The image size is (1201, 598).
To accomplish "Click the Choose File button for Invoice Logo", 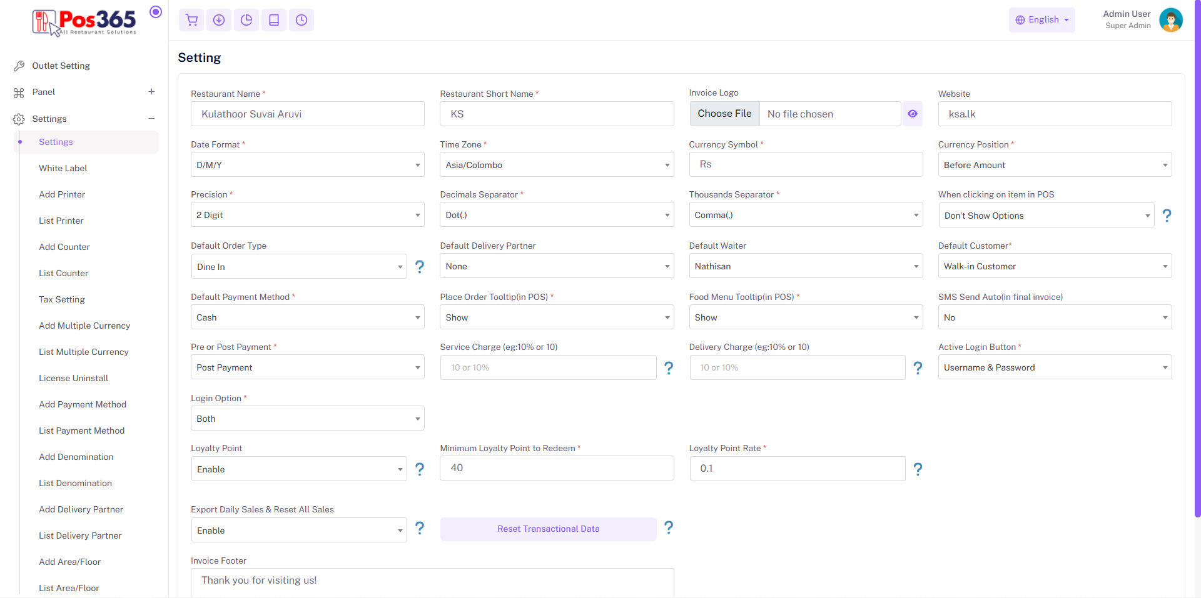I will tap(724, 114).
